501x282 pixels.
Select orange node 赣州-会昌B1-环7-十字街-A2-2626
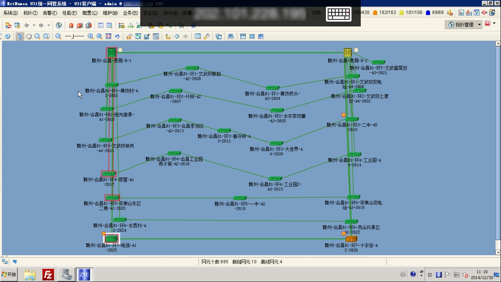coord(351,239)
